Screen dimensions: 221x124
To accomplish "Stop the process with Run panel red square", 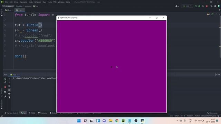I will click(5, 87).
